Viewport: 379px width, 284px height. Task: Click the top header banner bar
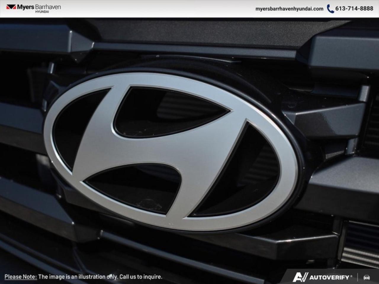189,8
